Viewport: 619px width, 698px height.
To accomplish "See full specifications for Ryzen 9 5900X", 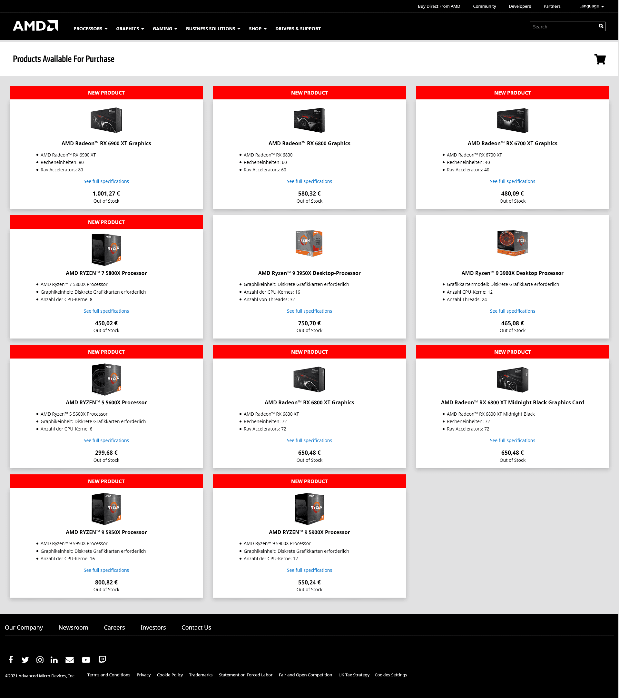I will 309,570.
